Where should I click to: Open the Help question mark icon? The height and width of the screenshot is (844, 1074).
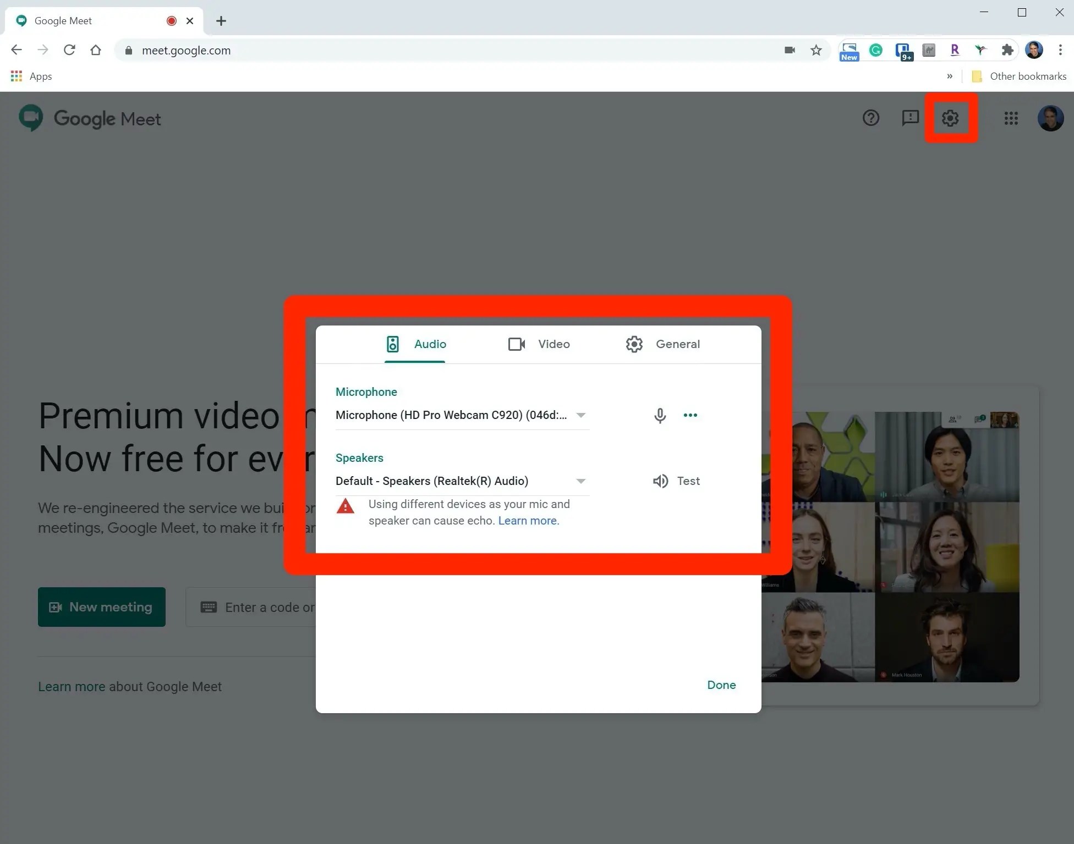coord(870,118)
